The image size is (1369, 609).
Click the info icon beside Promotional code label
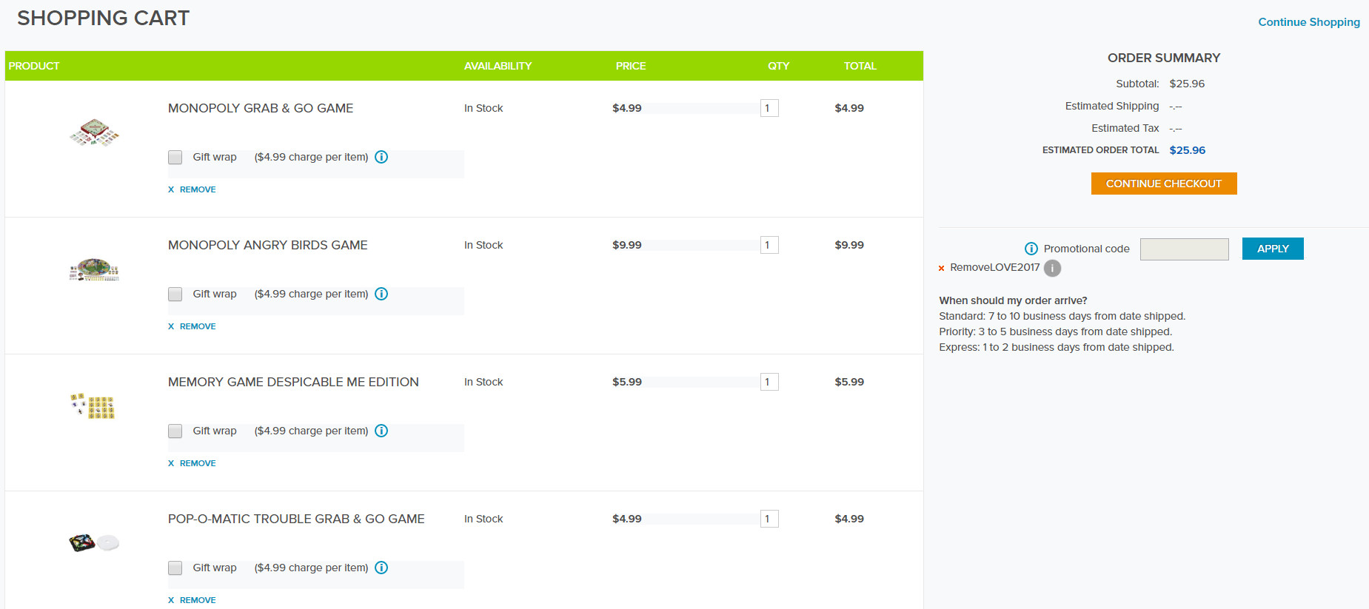pos(1031,249)
